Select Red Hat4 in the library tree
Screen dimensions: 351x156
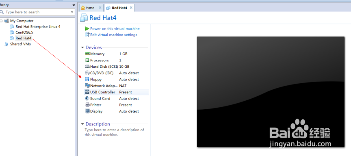coord(24,38)
